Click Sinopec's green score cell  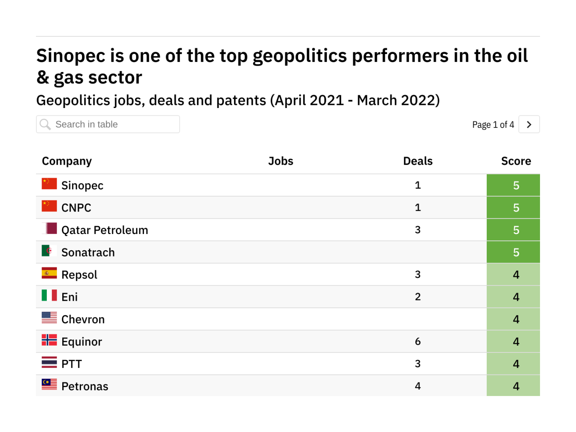[x=513, y=185]
